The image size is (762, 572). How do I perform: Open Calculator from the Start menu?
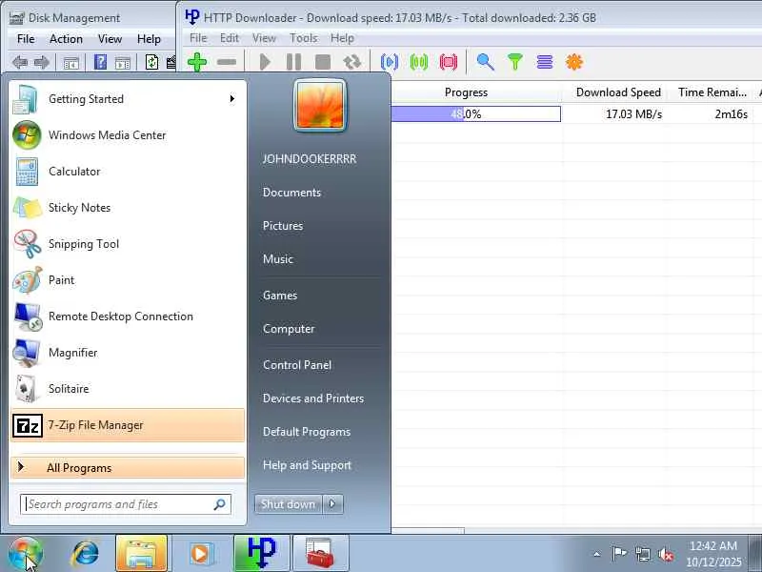click(x=128, y=172)
